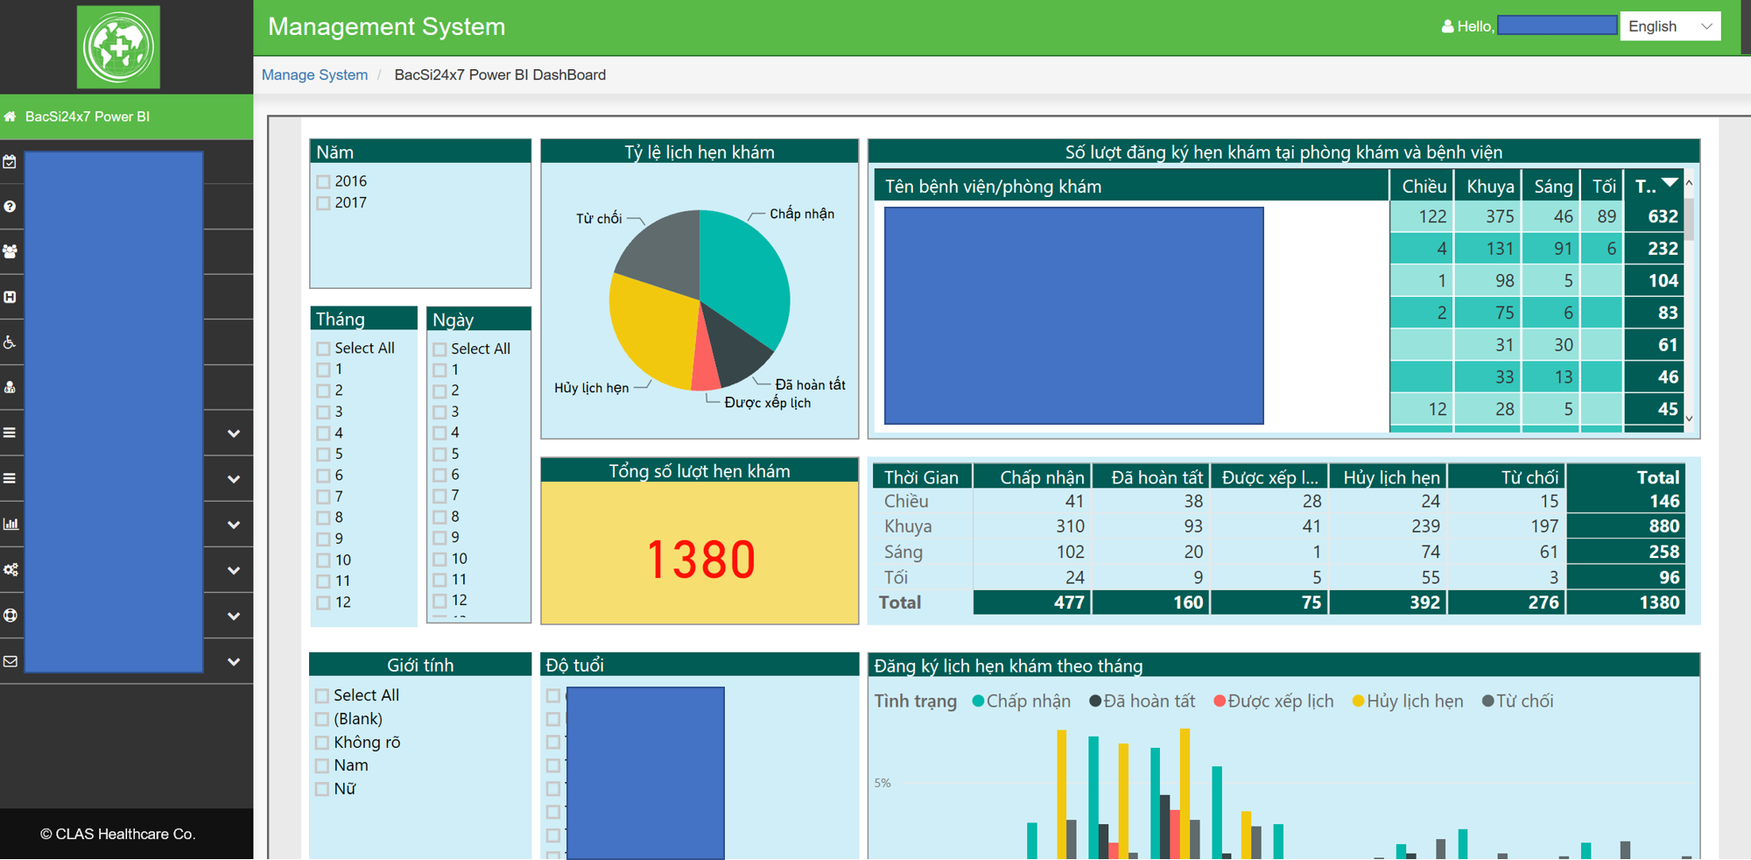Open the users group sidebar icon
This screenshot has height=860, width=1751.
(10, 252)
